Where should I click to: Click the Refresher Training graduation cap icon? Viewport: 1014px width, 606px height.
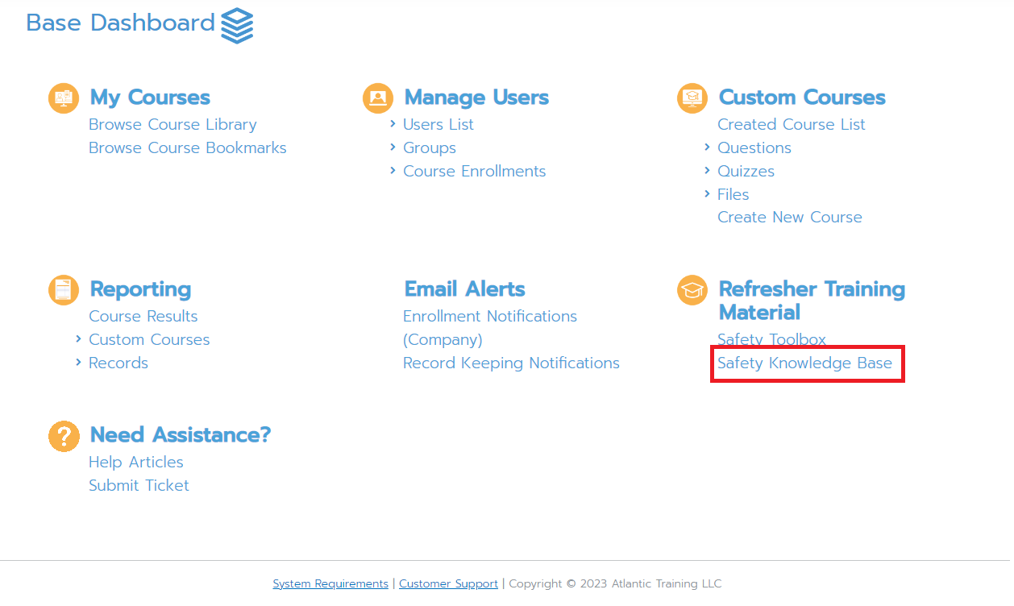692,290
